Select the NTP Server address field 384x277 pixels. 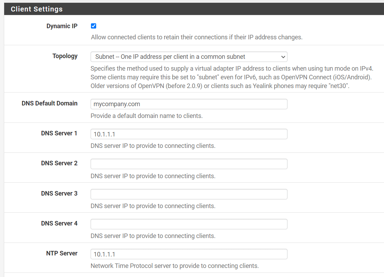(x=189, y=254)
